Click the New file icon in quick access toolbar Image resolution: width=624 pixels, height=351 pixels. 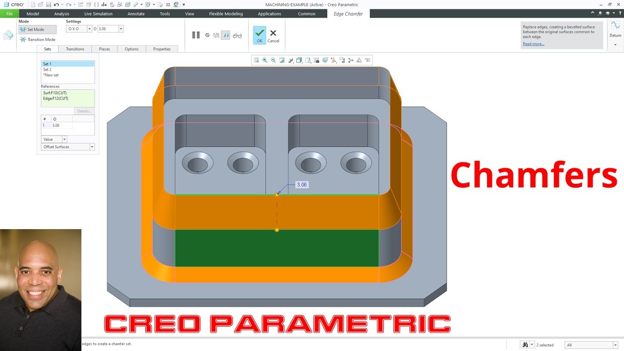[x=33, y=4]
